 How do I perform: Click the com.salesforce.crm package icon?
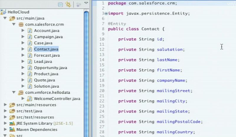click(21, 24)
